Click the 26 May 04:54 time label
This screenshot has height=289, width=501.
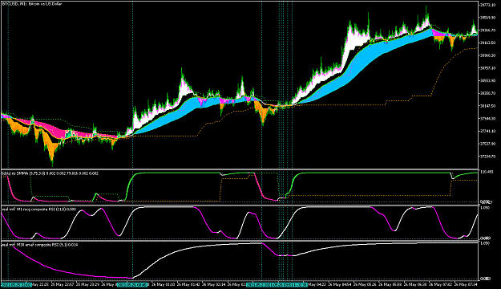coord(339,284)
